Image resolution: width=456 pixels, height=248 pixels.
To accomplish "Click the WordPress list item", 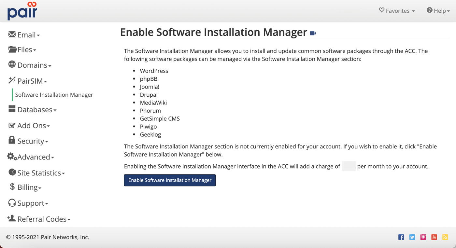I will (154, 71).
